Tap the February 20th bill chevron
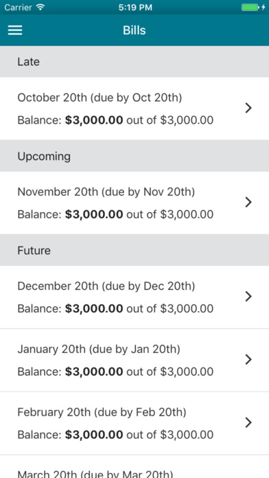 (248, 422)
